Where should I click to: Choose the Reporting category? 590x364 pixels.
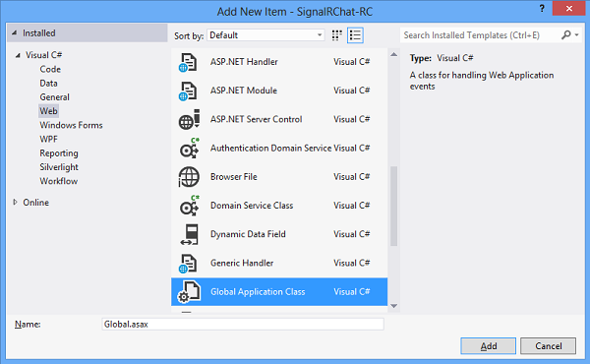[x=59, y=153]
